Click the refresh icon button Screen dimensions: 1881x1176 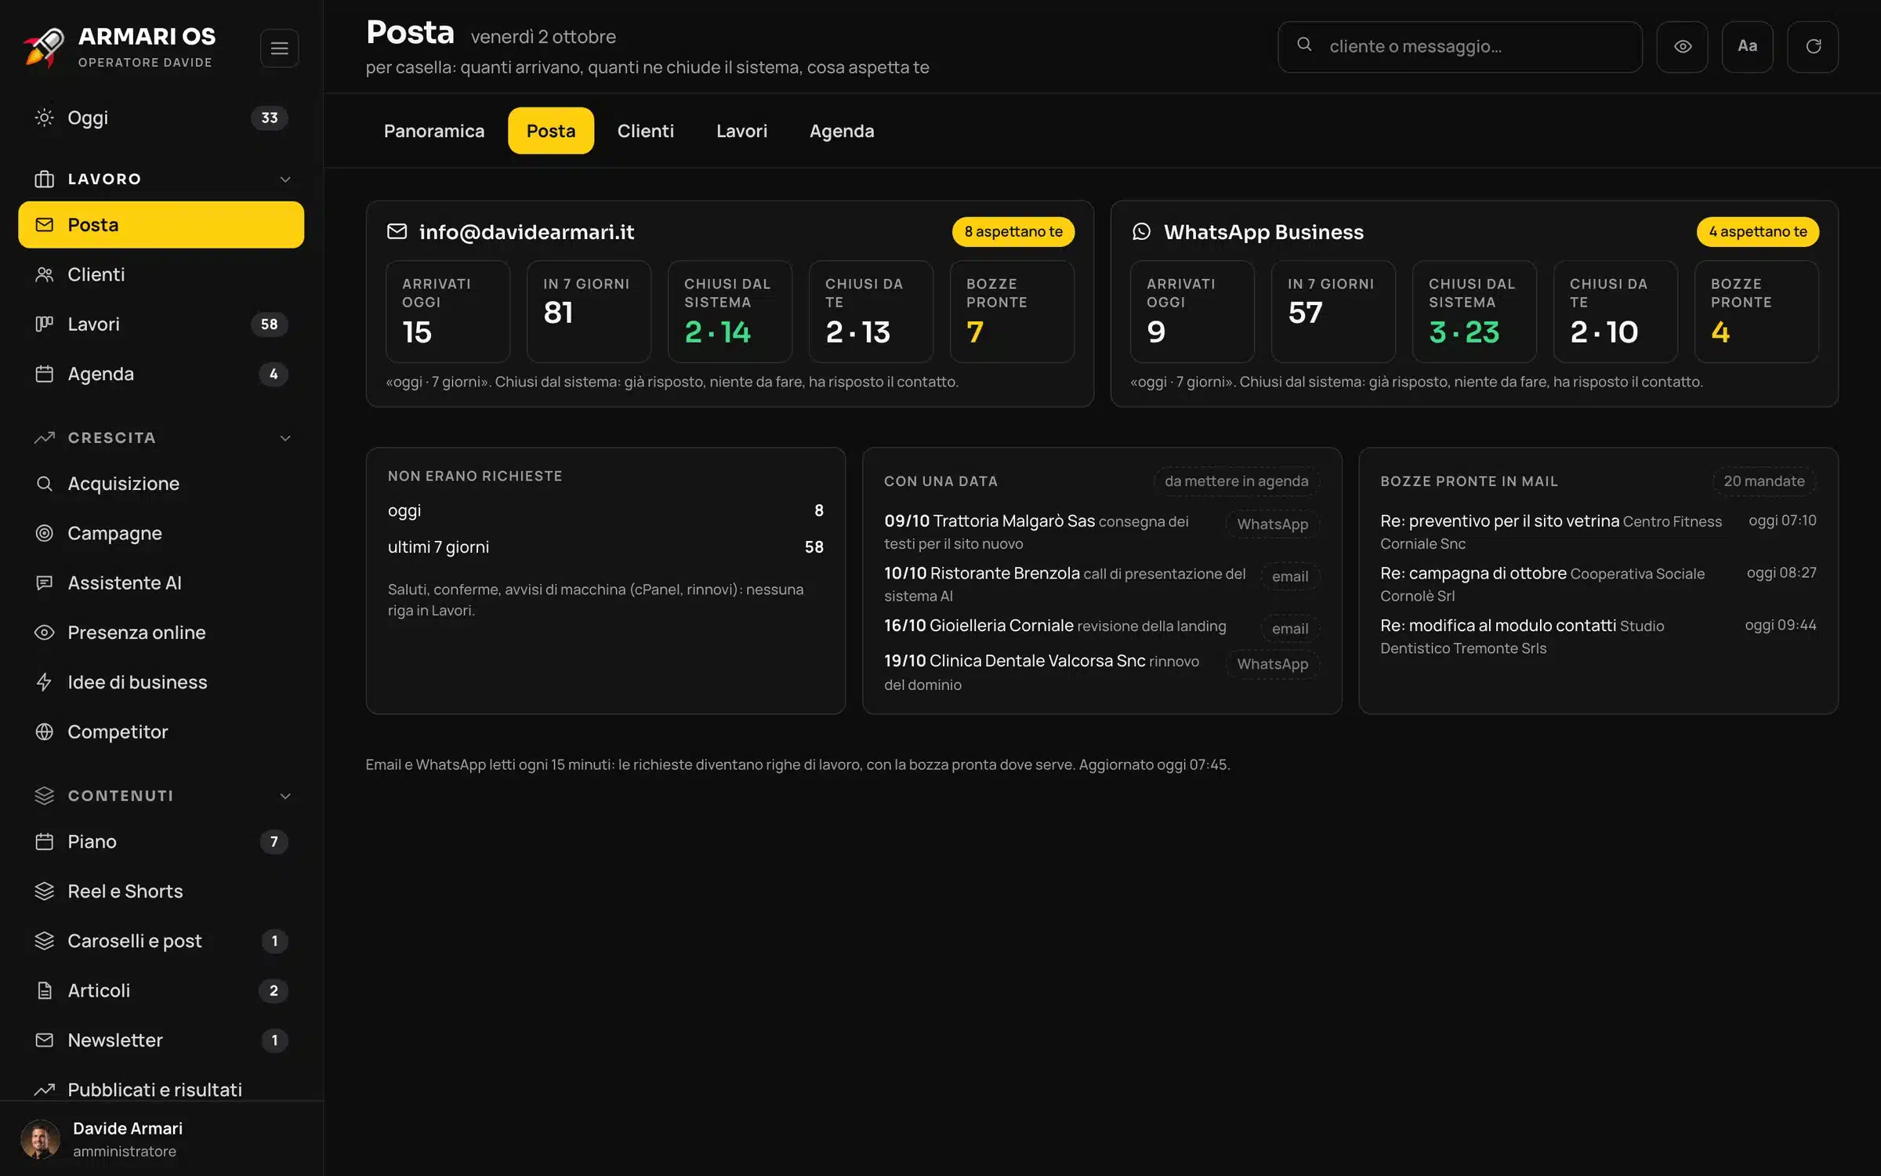1813,46
